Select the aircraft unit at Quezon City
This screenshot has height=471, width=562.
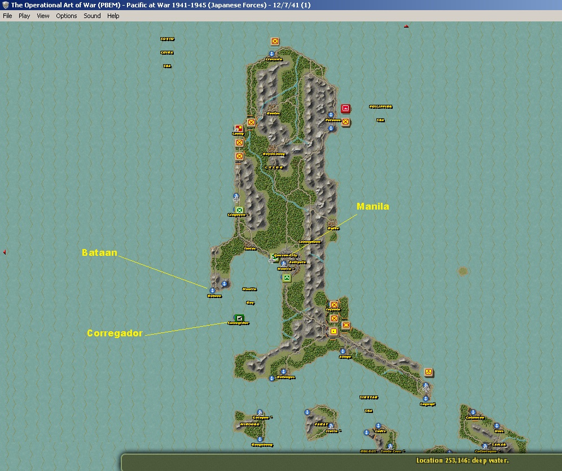274,259
